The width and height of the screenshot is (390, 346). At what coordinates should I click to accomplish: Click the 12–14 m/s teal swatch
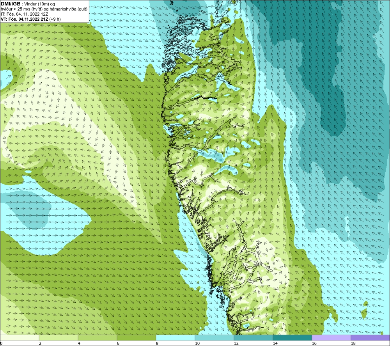[253, 337]
